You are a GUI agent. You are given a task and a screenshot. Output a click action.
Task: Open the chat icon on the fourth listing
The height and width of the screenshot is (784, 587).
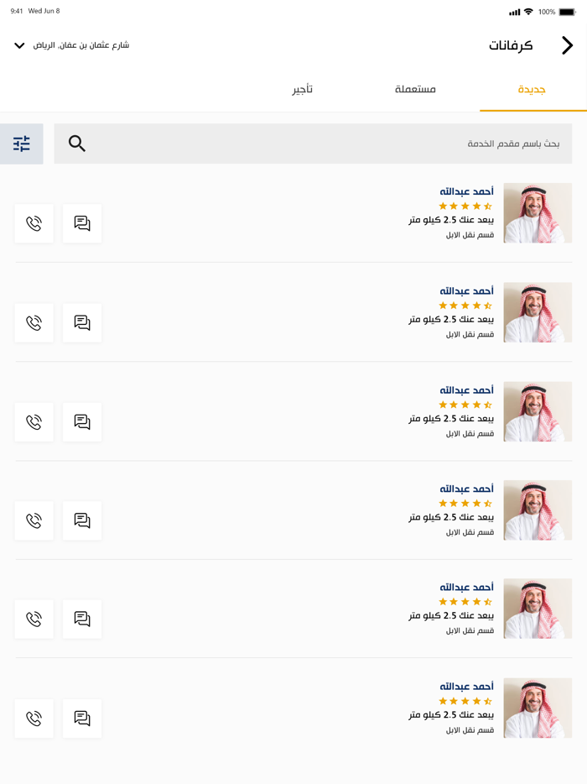coord(81,520)
